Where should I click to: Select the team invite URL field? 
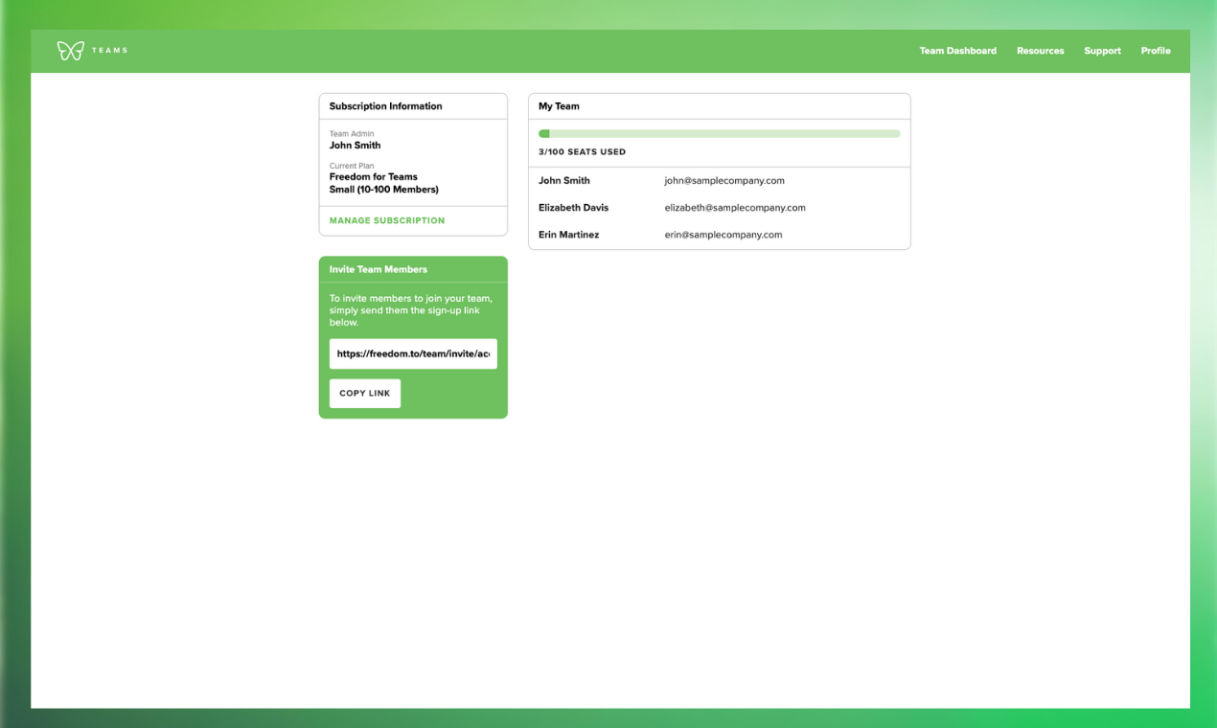click(413, 353)
